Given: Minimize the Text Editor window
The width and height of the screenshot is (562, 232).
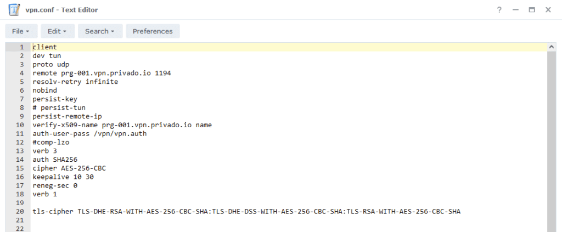Looking at the screenshot, I should (515, 10).
